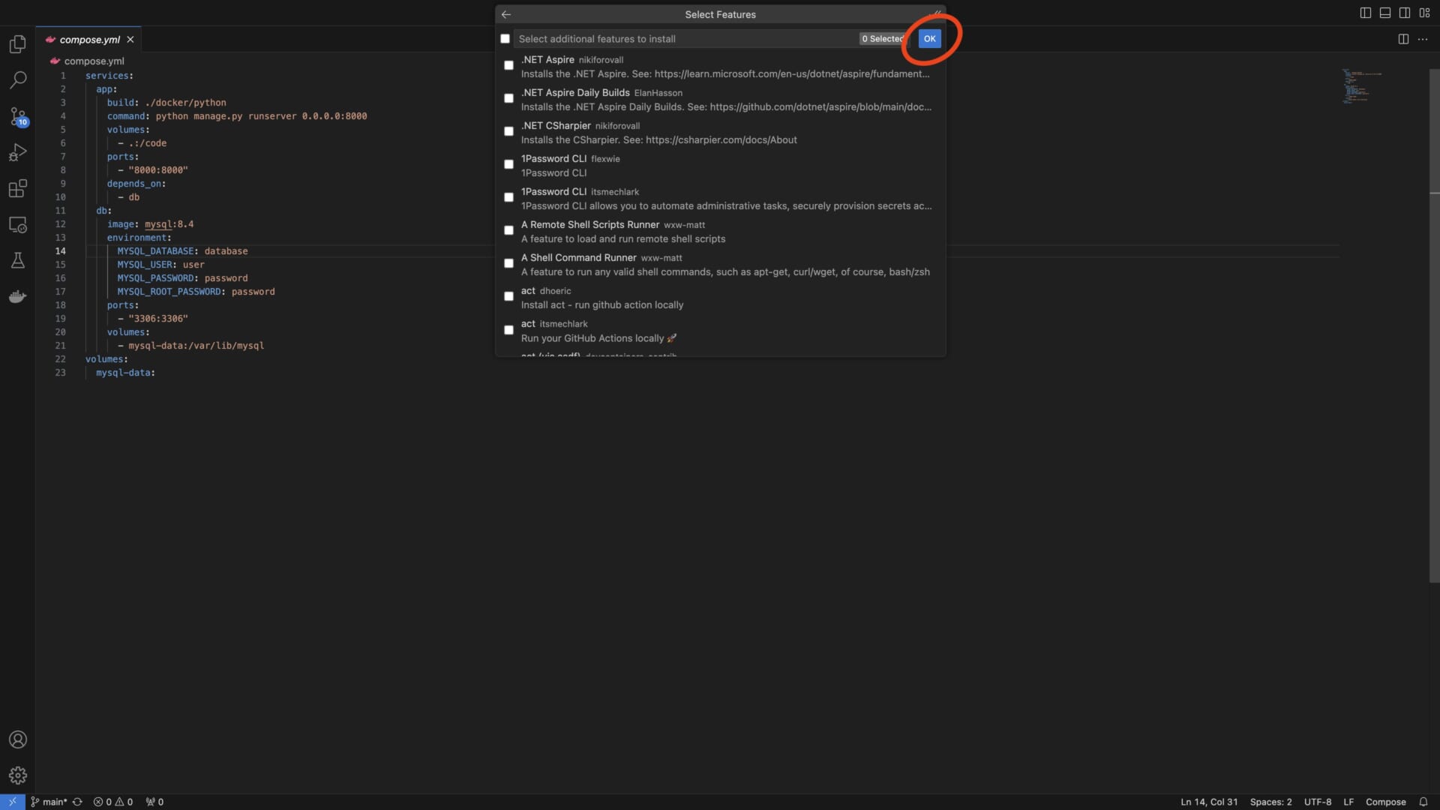Open the Search view in activity bar
1440x810 pixels.
click(18, 79)
